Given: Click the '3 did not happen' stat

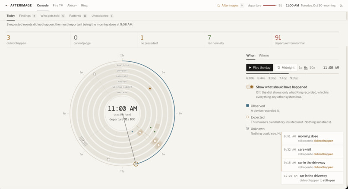Looking at the screenshot, I should 38,40.
